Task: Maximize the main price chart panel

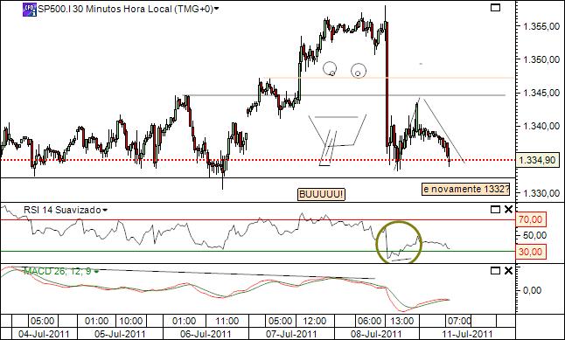Action: [x=495, y=7]
